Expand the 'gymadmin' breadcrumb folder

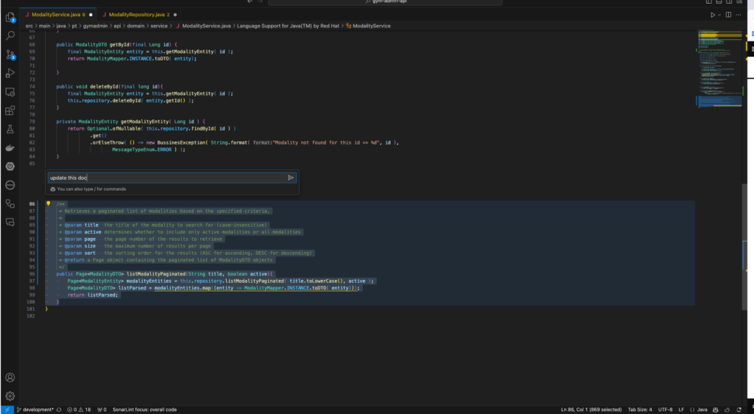pyautogui.click(x=94, y=26)
